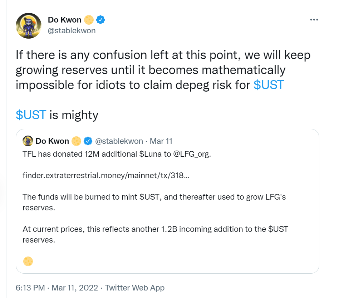Open the quoted tweet's Mar 11 date
The width and height of the screenshot is (339, 298).
[161, 141]
